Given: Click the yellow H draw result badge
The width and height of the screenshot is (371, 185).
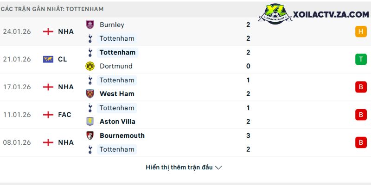Looking at the screenshot, I should [360, 31].
